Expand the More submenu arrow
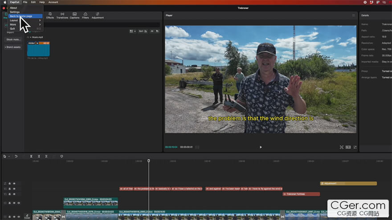The height and width of the screenshot is (220, 392). [x=40, y=24]
